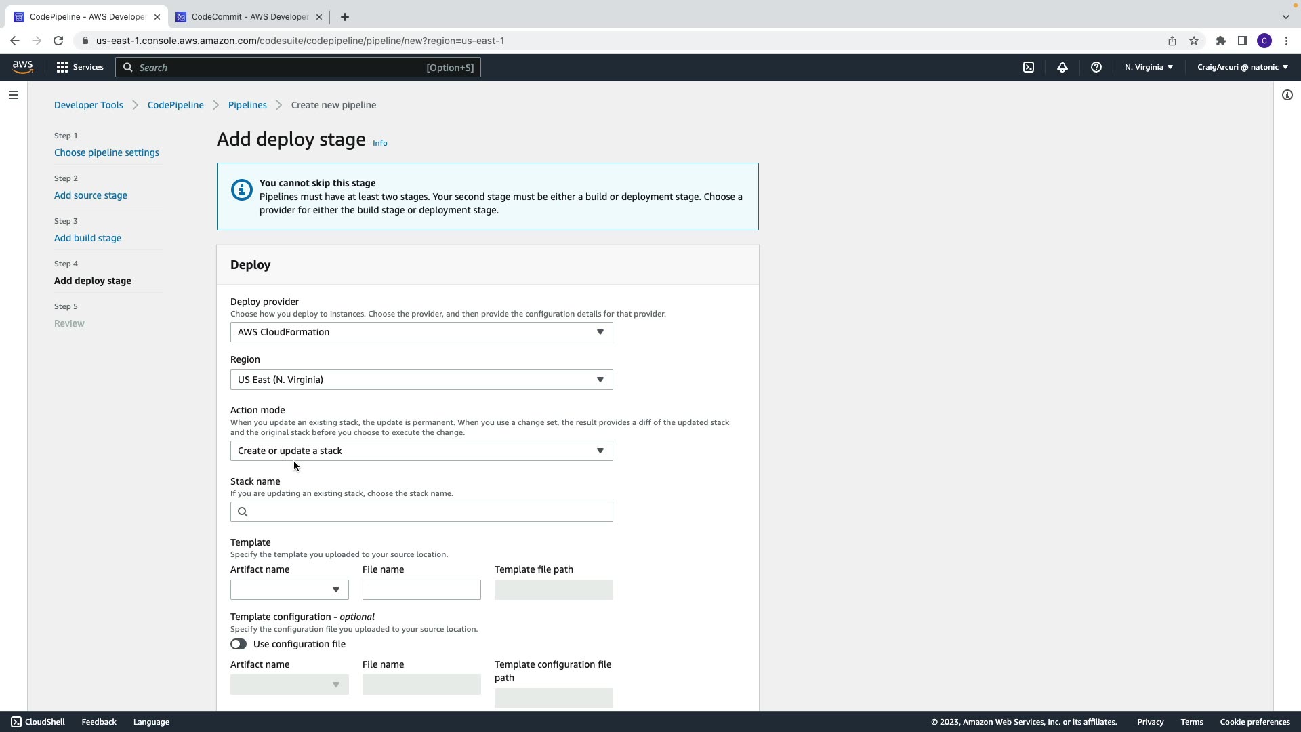The height and width of the screenshot is (732, 1301).
Task: Open the Template Artifact name dropdown
Action: [289, 590]
